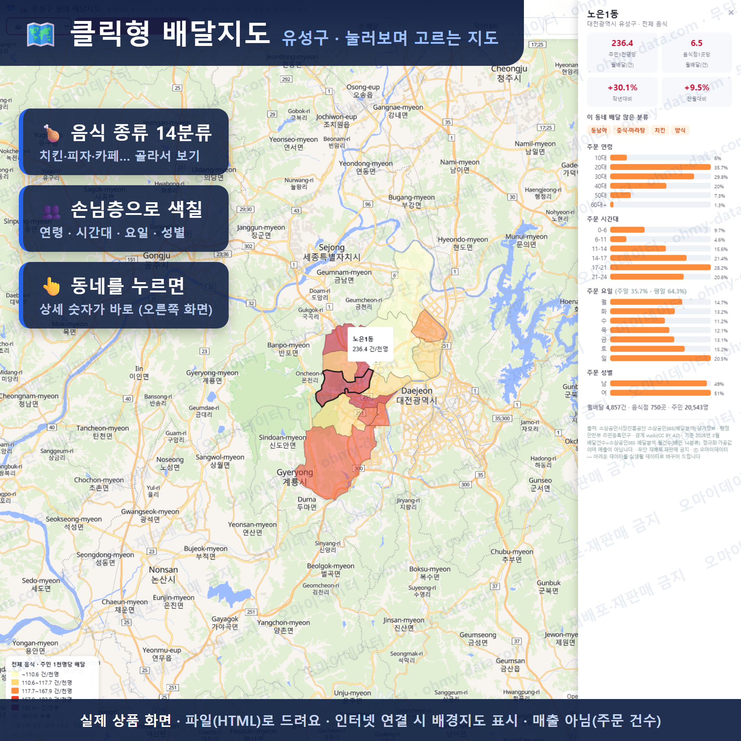
Task: Click the ~110.6 legend color swatch
Action: point(15,674)
